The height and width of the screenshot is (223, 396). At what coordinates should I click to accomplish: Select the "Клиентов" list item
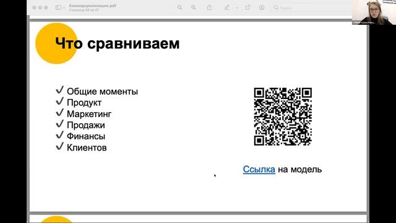(87, 147)
